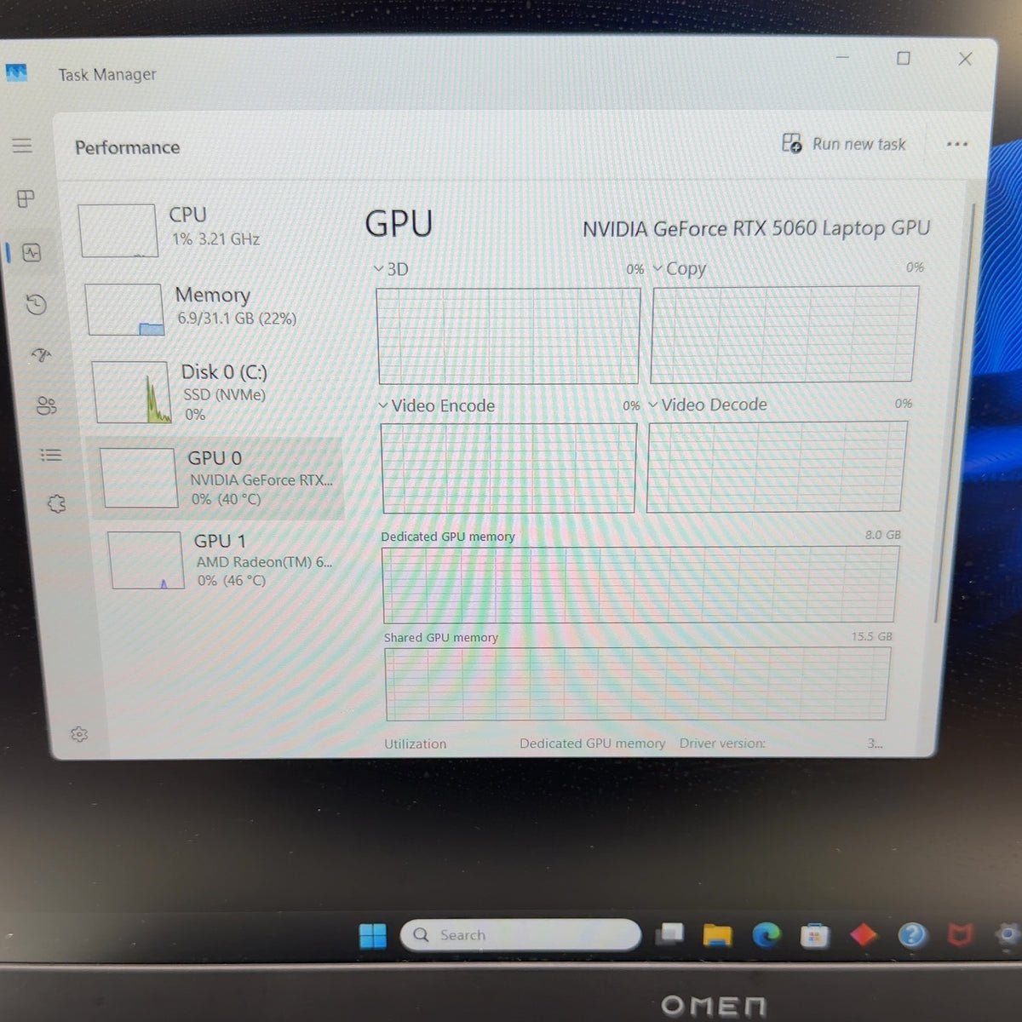
Task: Click the Dedicated GPU memory graph
Action: click(x=640, y=584)
